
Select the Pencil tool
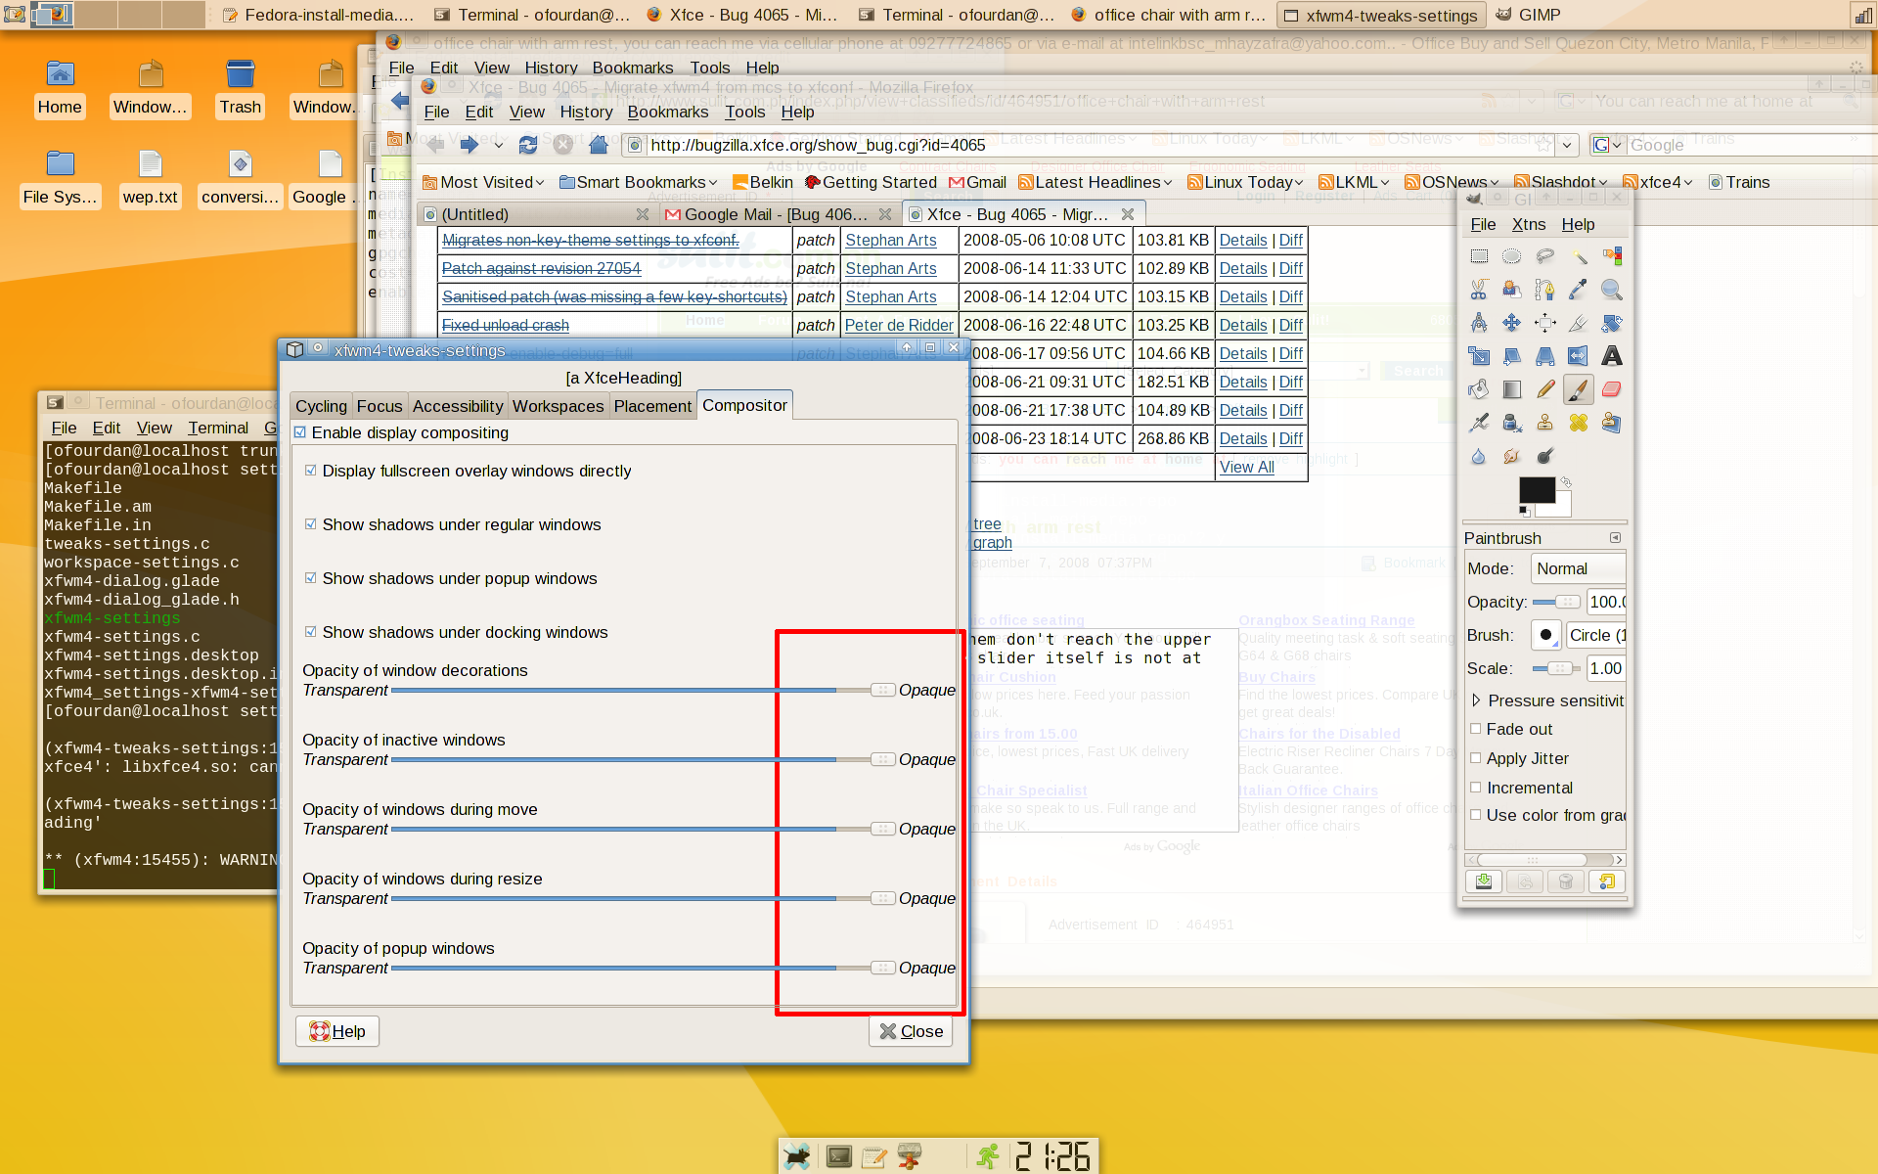[x=1545, y=389]
